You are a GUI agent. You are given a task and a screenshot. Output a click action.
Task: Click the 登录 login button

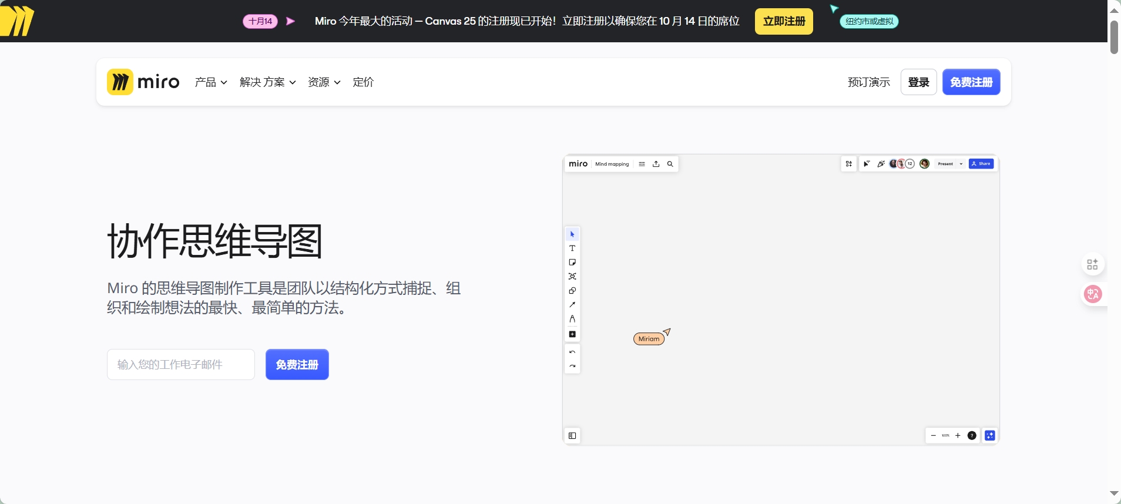click(918, 82)
